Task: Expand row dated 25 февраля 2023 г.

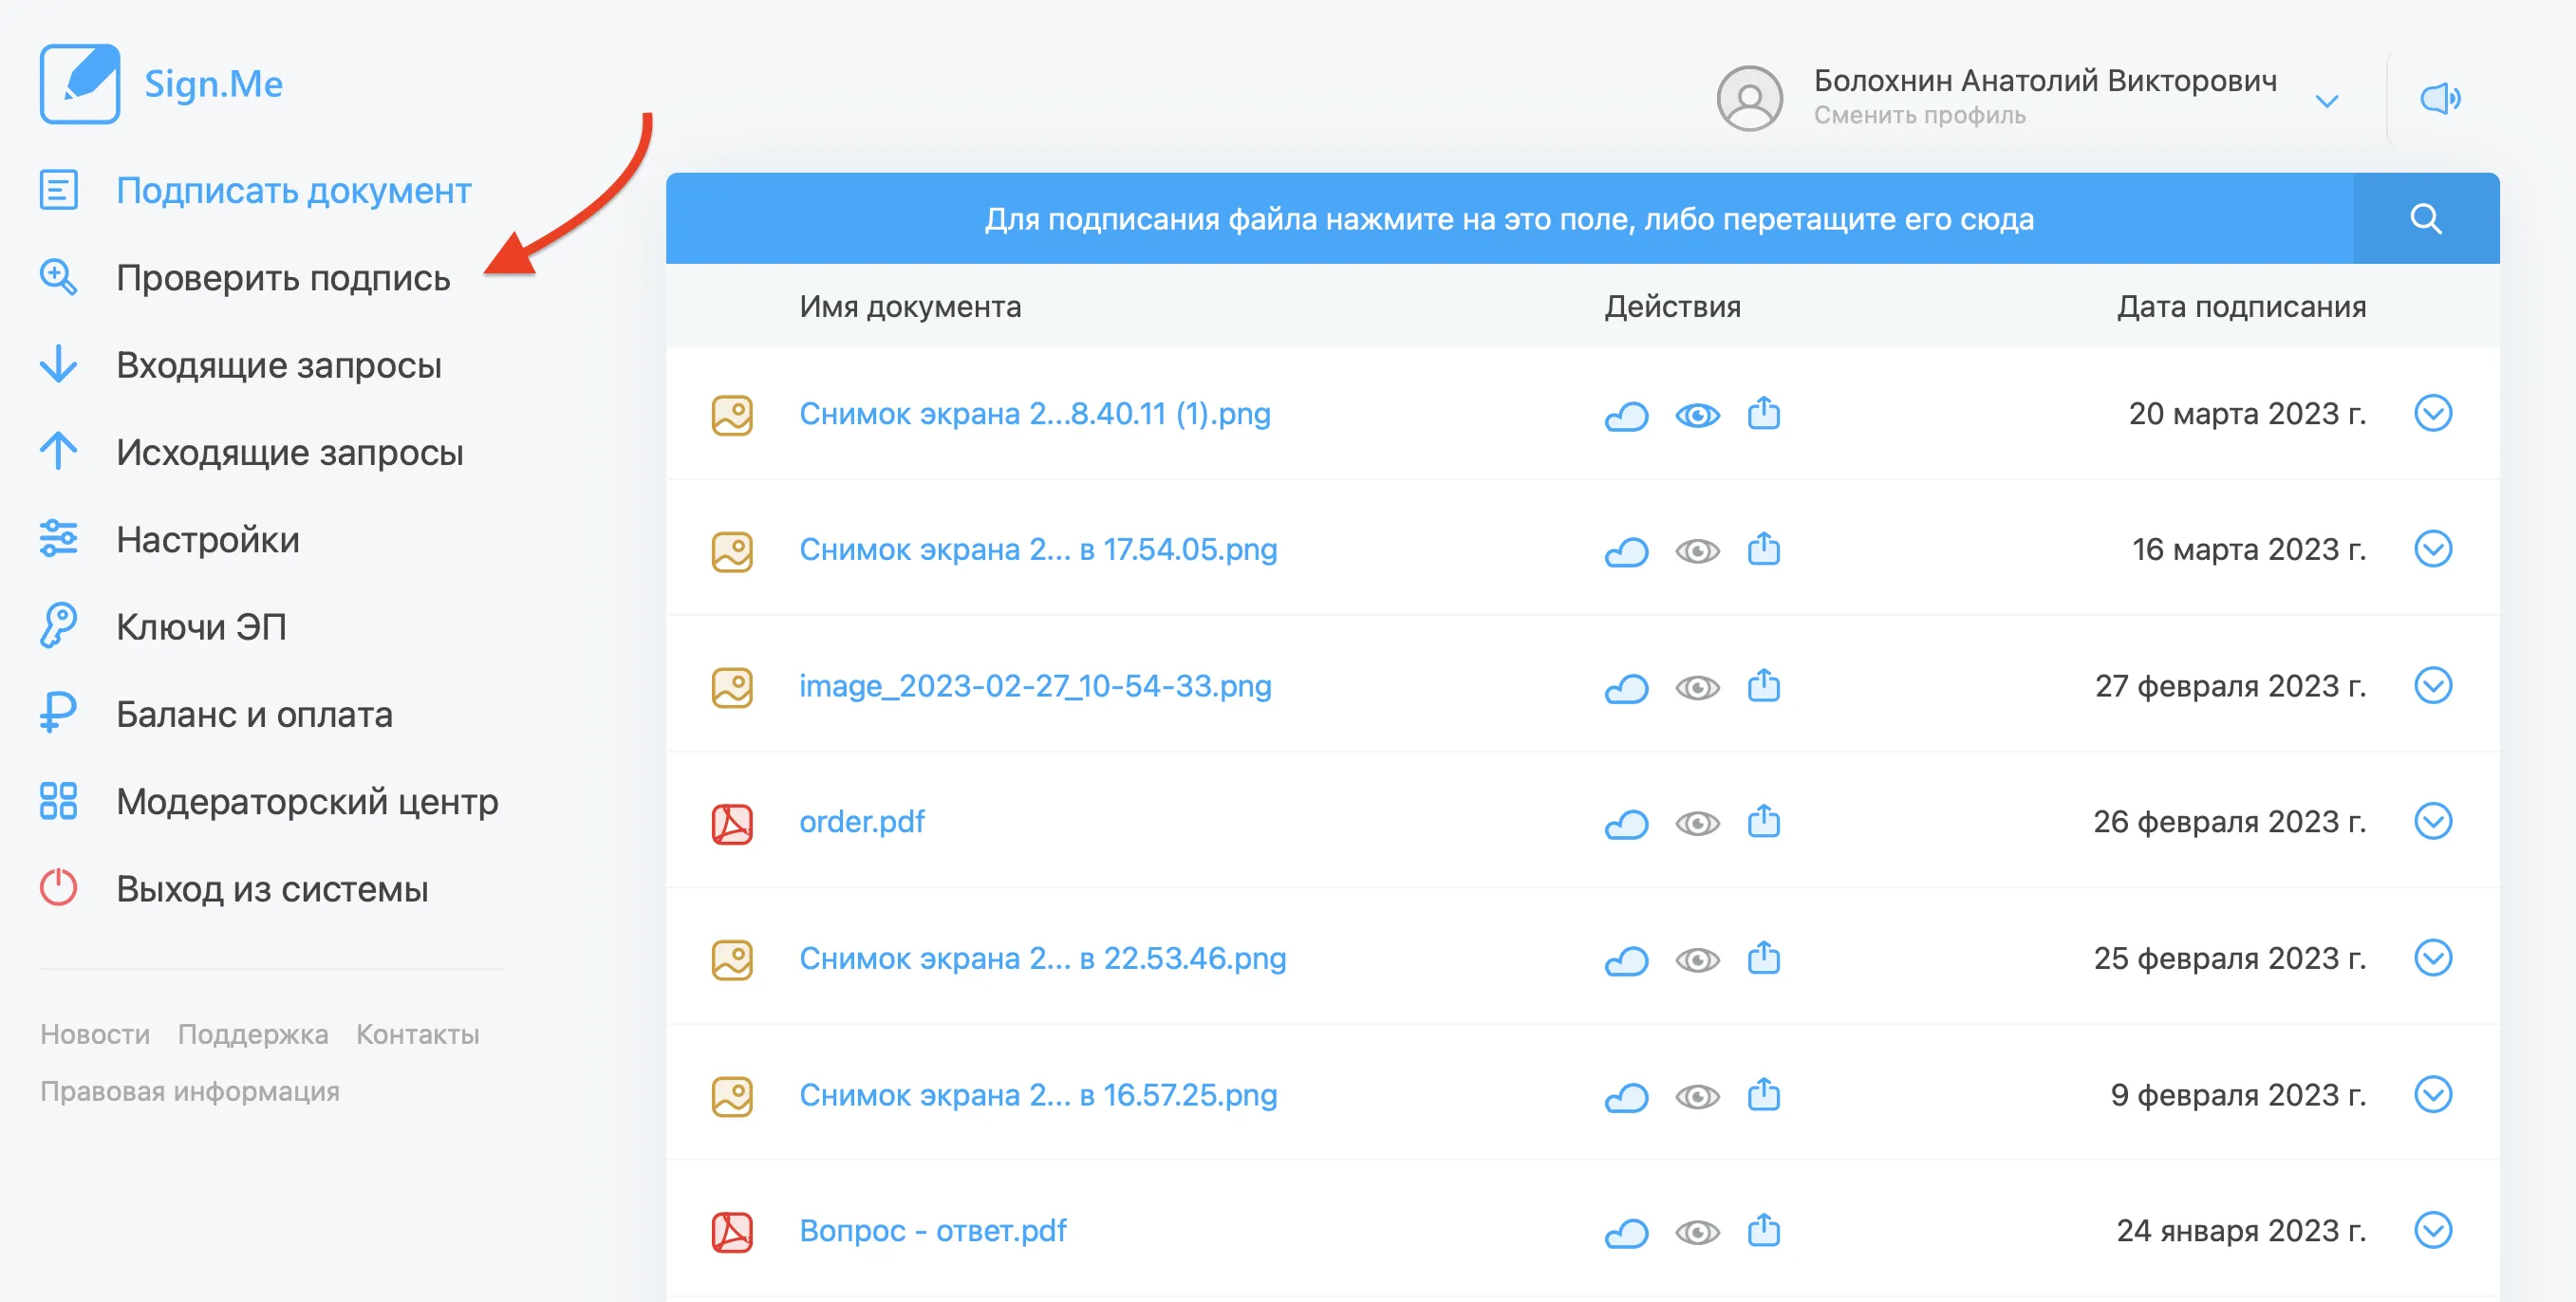Action: [2433, 958]
